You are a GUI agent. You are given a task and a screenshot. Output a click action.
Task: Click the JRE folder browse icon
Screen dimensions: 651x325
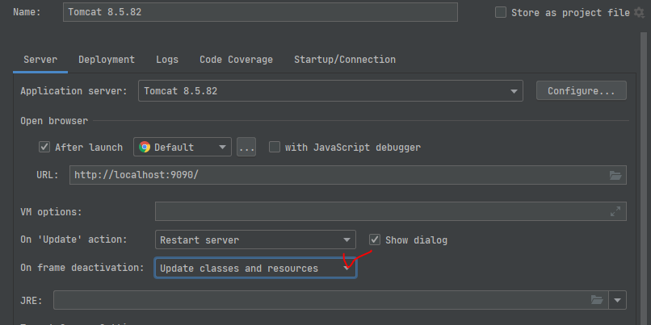click(597, 300)
